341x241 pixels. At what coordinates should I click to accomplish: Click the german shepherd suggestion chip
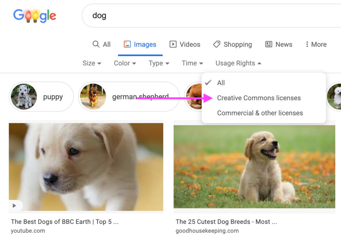[x=129, y=97]
